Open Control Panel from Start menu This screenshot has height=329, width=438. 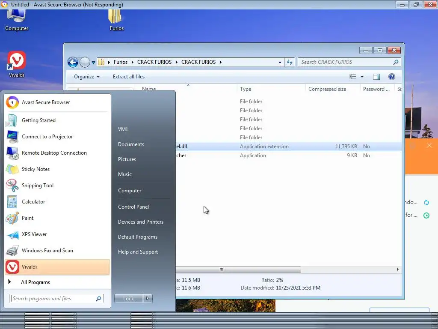(133, 207)
